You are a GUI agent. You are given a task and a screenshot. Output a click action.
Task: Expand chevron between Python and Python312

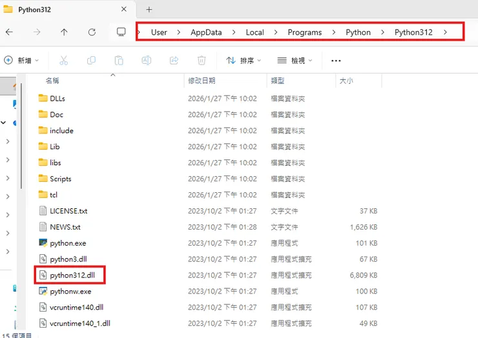(382, 32)
